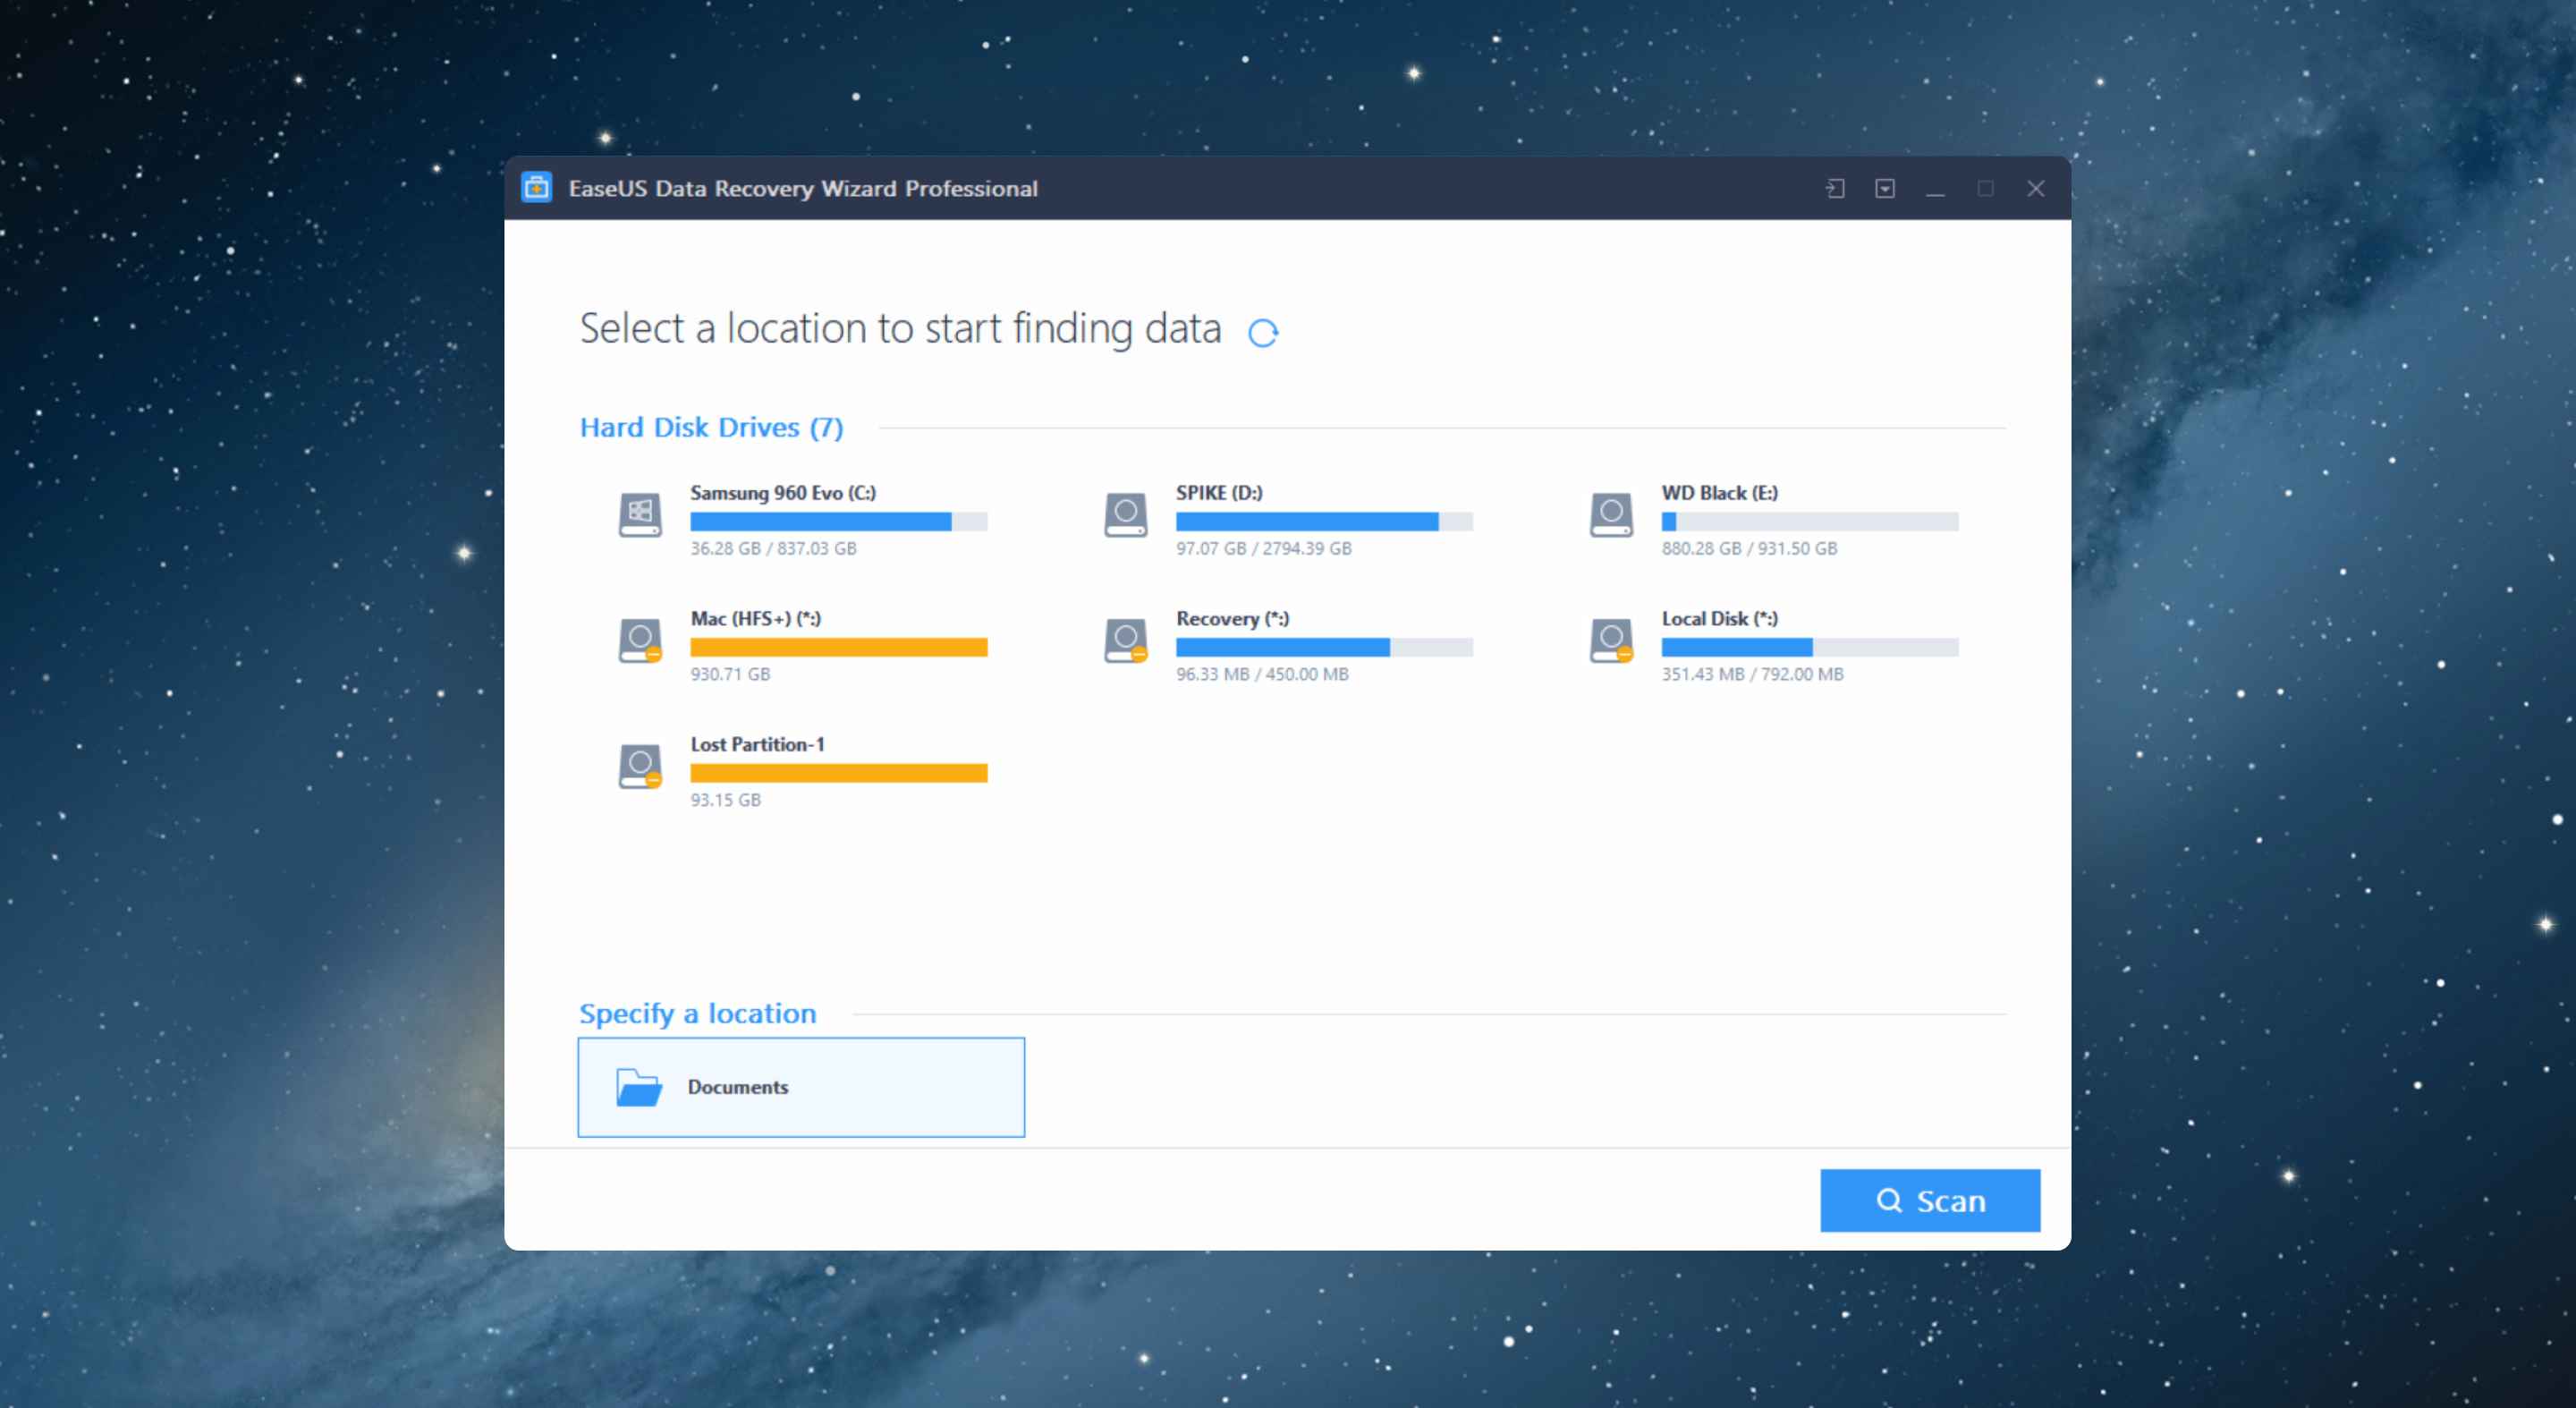The height and width of the screenshot is (1408, 2576).
Task: Click the Scan button to start scanning
Action: click(1929, 1200)
